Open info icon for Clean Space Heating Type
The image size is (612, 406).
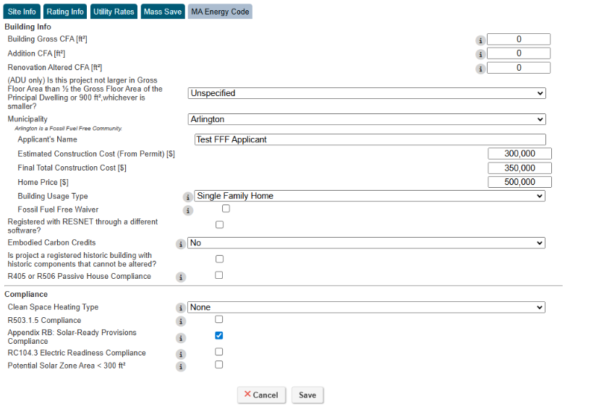pos(180,308)
